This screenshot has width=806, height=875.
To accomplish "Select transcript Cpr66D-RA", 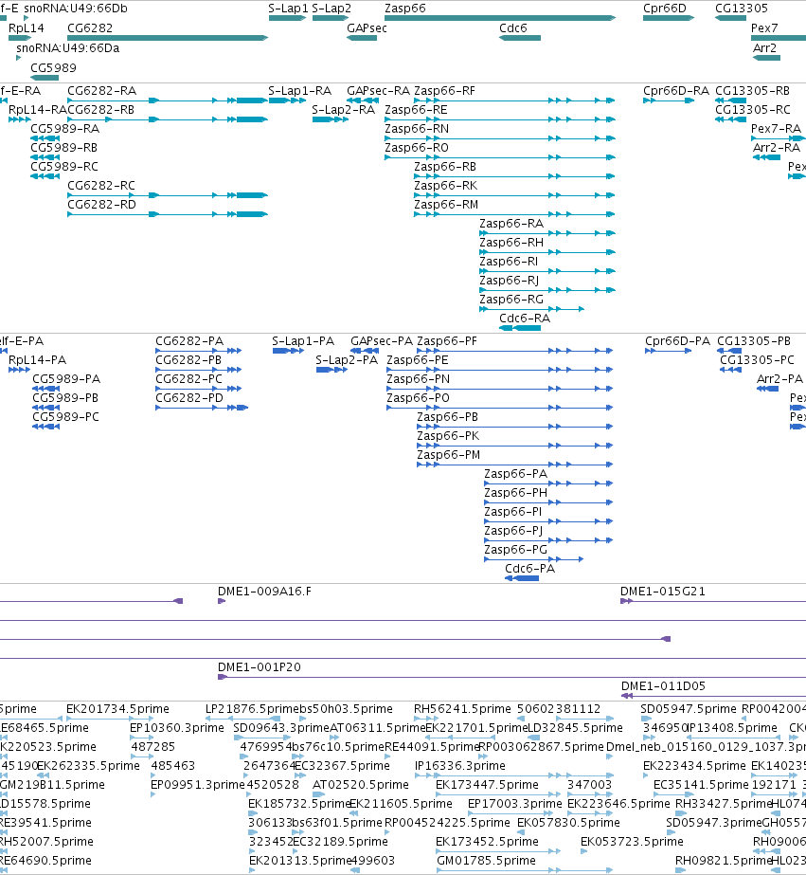I will point(669,100).
